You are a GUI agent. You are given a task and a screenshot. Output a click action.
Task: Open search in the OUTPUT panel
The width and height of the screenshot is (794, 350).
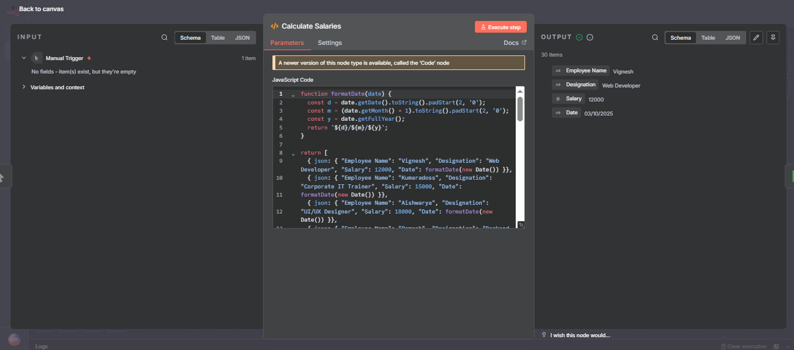point(655,37)
